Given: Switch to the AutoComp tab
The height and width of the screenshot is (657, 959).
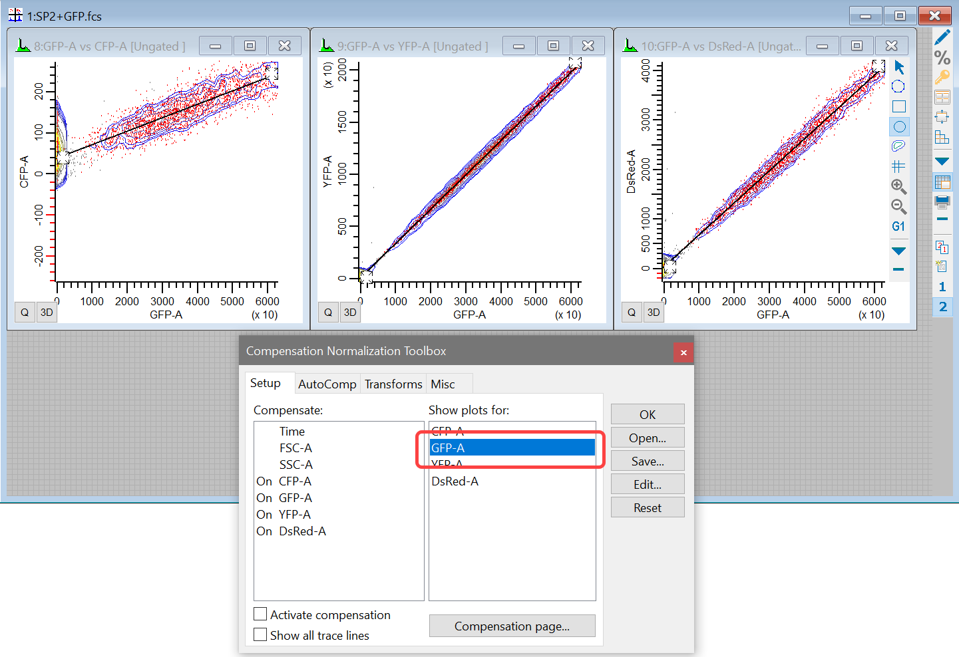Looking at the screenshot, I should point(327,384).
